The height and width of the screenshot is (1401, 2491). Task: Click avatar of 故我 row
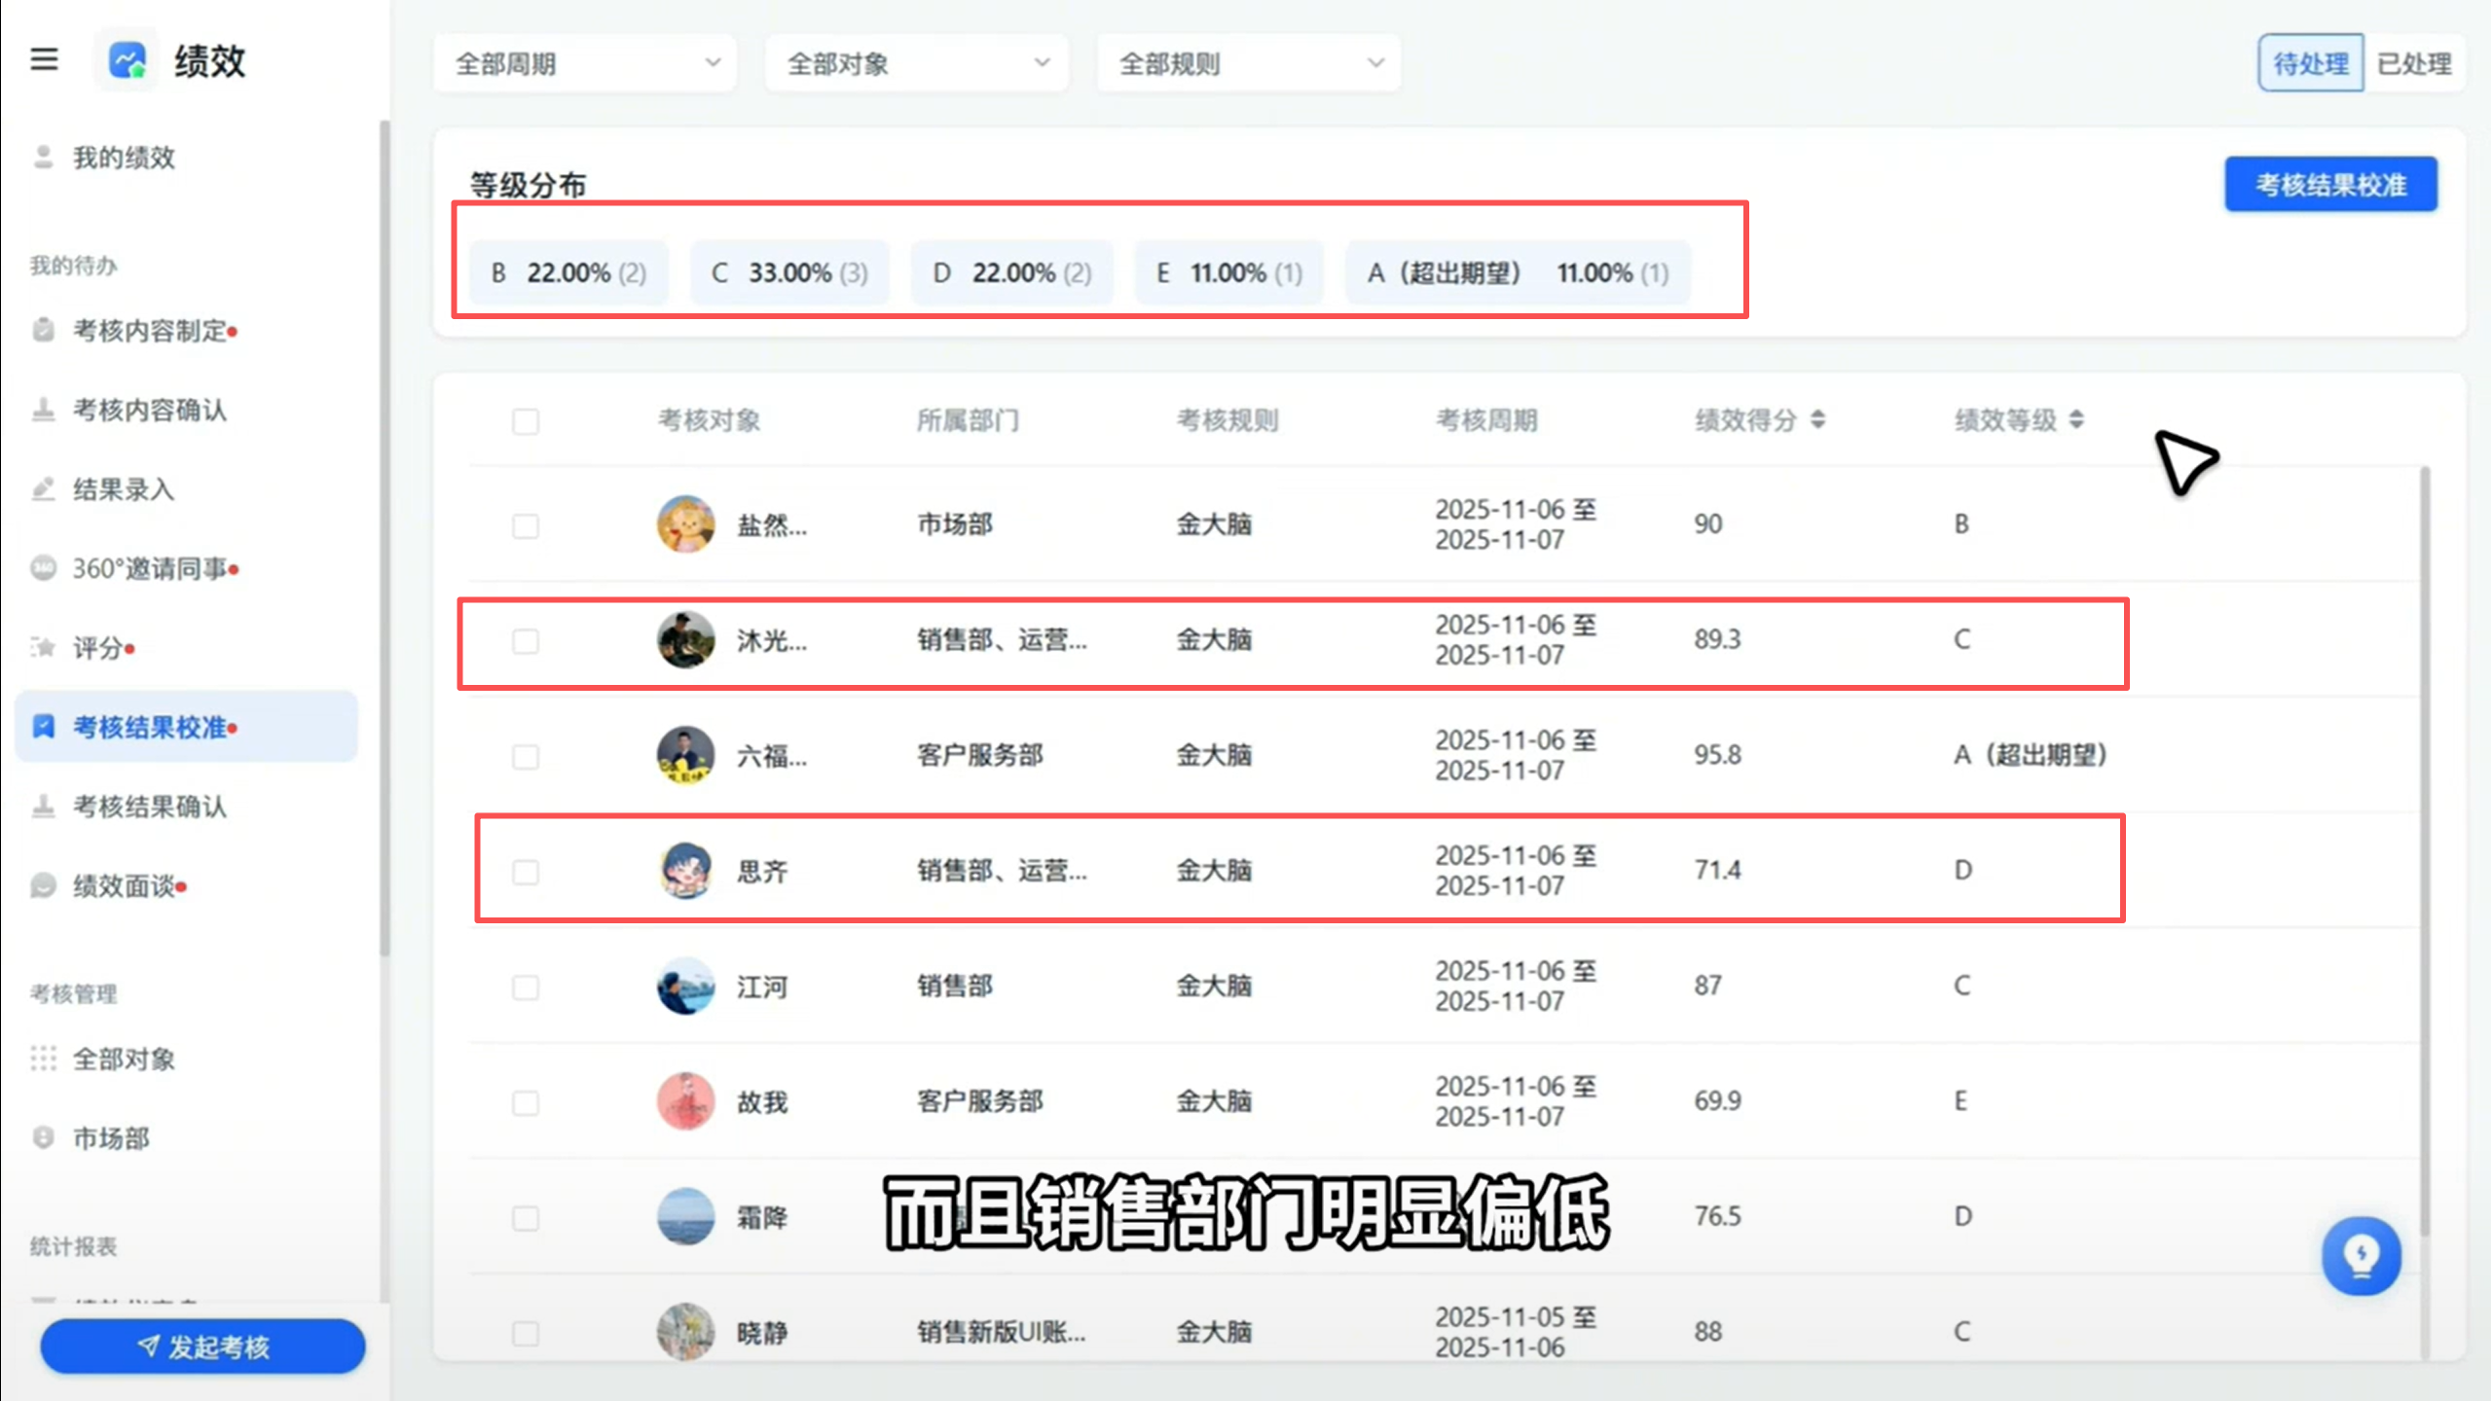(x=685, y=1100)
